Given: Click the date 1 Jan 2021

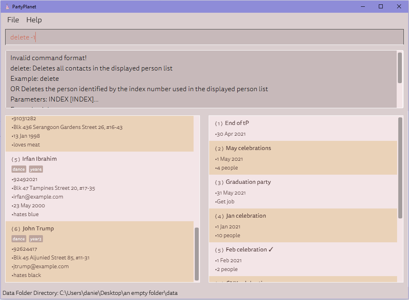Looking at the screenshot, I should pos(228,227).
